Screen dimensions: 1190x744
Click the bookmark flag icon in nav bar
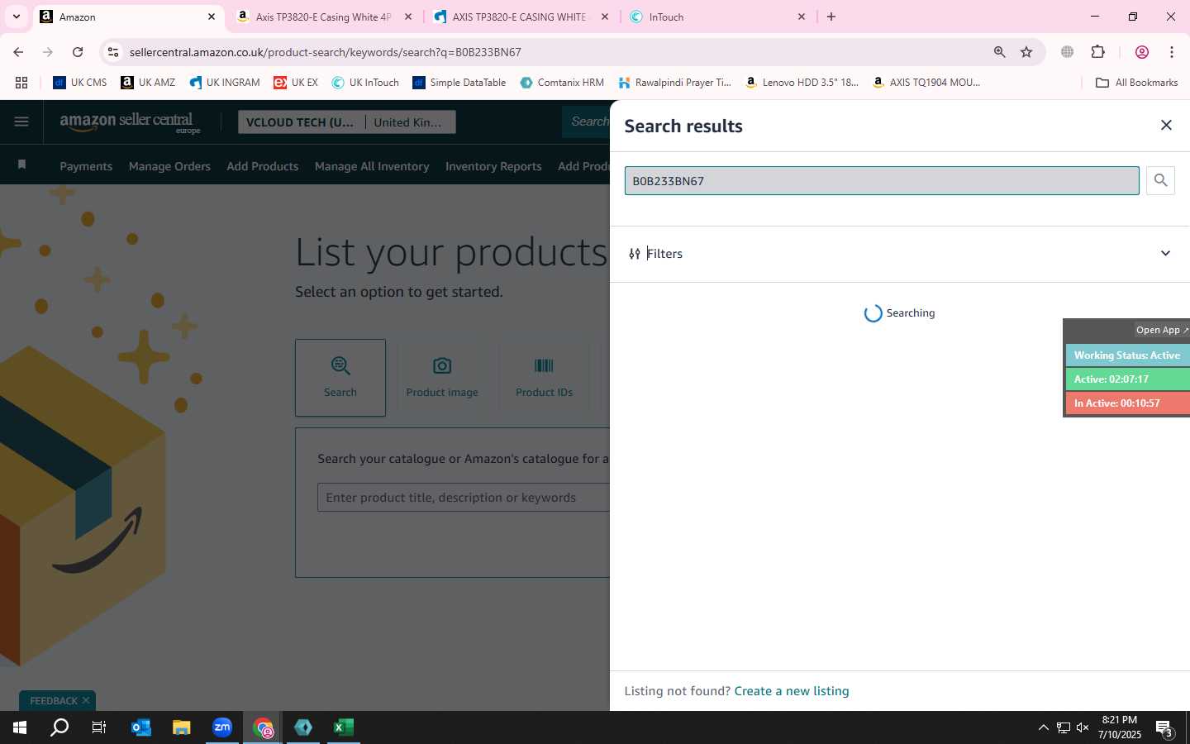(22, 165)
